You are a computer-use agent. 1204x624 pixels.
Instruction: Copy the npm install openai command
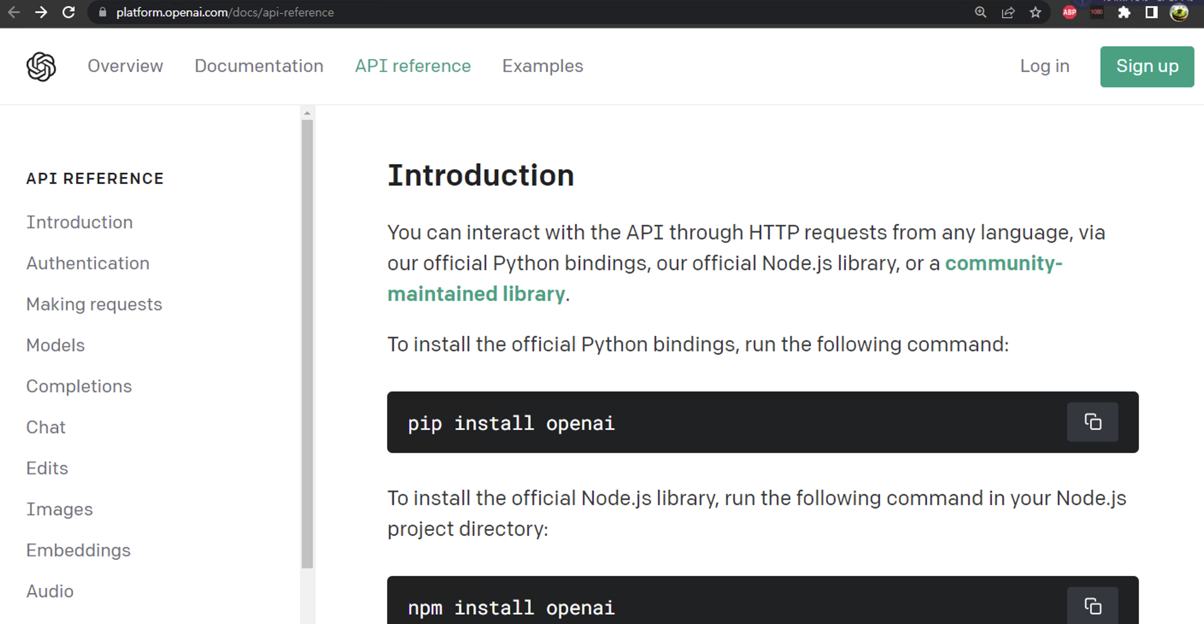click(x=1092, y=606)
